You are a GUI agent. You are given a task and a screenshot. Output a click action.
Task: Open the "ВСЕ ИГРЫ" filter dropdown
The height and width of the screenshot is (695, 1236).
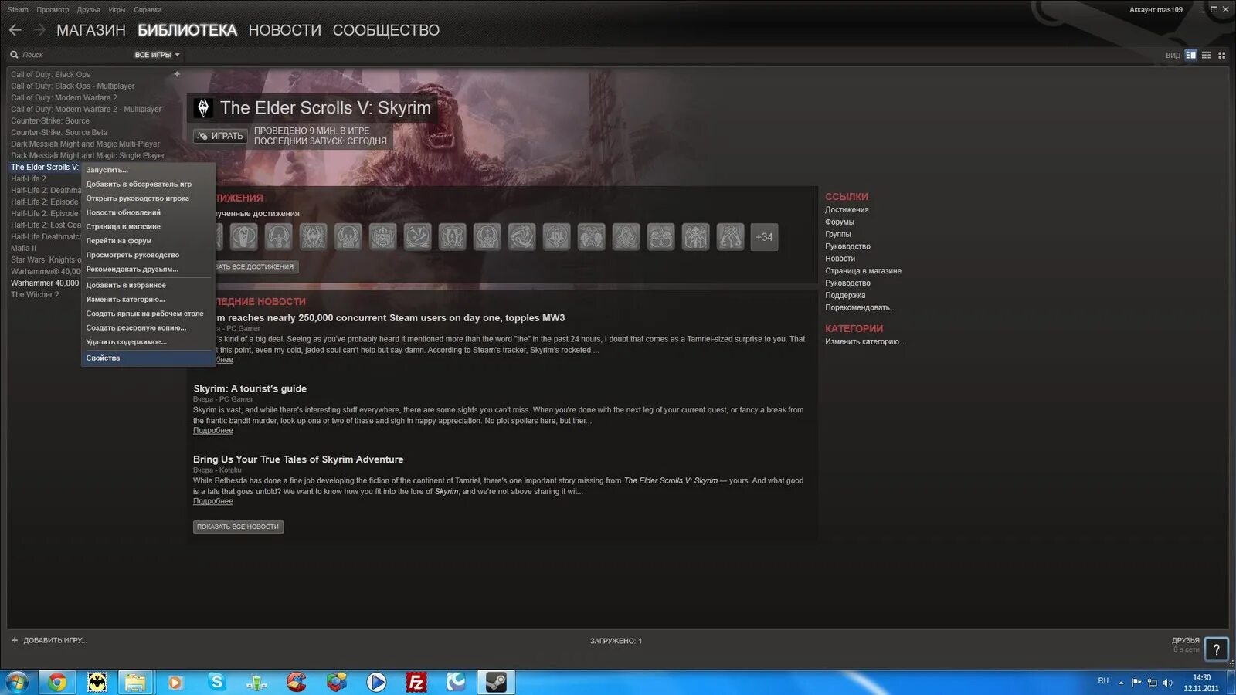click(x=157, y=55)
